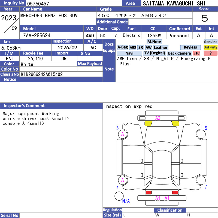The height and width of the screenshot is (218, 218).
Task: Click the Inspection expired text
Action: (128, 106)
